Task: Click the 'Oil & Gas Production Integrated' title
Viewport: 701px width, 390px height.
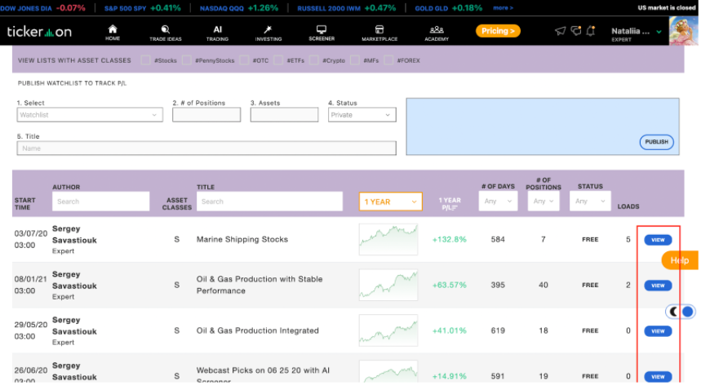Action: point(258,330)
